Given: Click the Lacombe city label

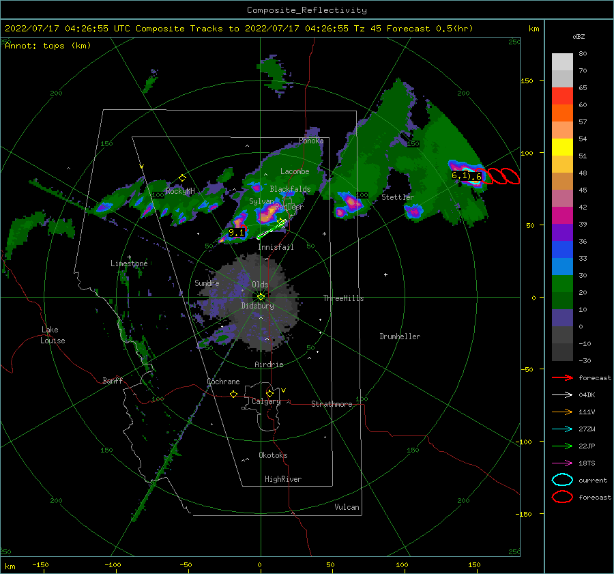Looking at the screenshot, I should 295,171.
